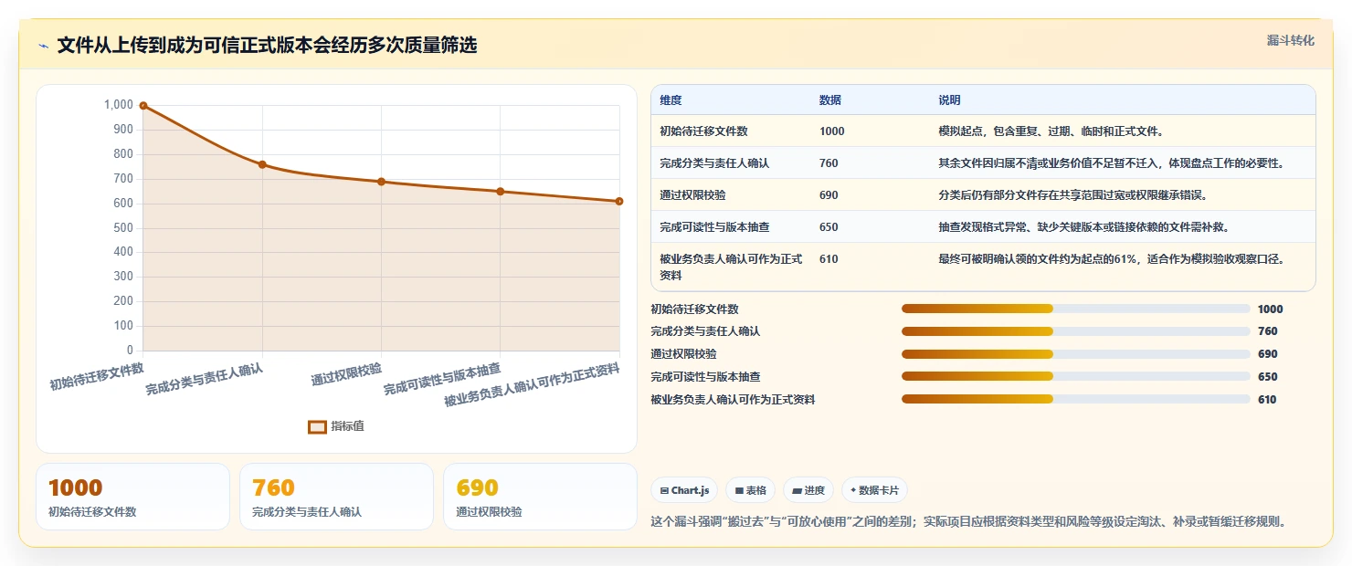The width and height of the screenshot is (1352, 566).
Task: Open the 1000 初始待迁移文件数 data card
Action: point(132,497)
